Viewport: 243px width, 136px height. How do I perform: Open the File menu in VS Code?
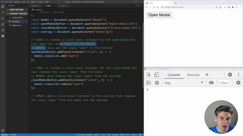coord(6,2)
